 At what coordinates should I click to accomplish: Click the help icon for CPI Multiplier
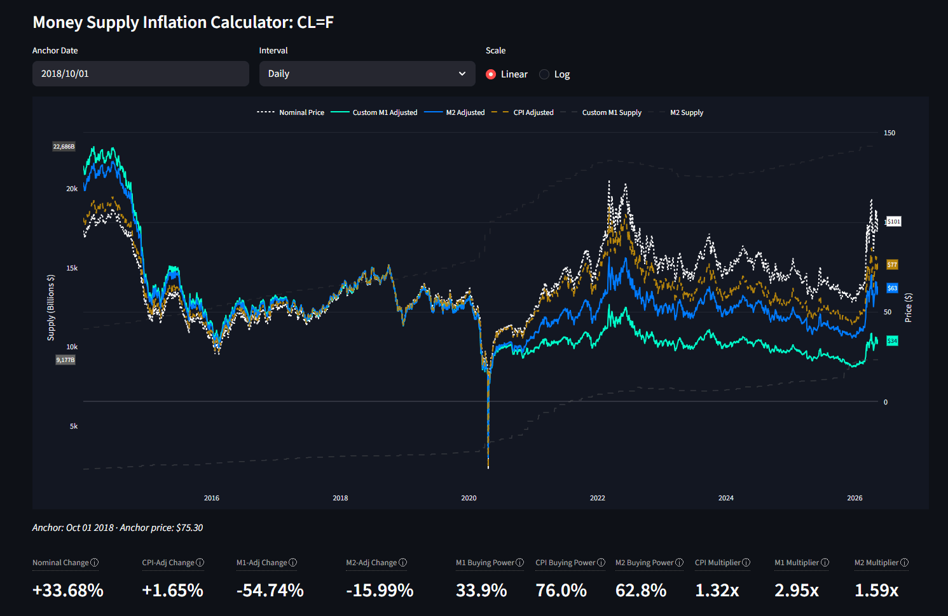[x=746, y=563]
